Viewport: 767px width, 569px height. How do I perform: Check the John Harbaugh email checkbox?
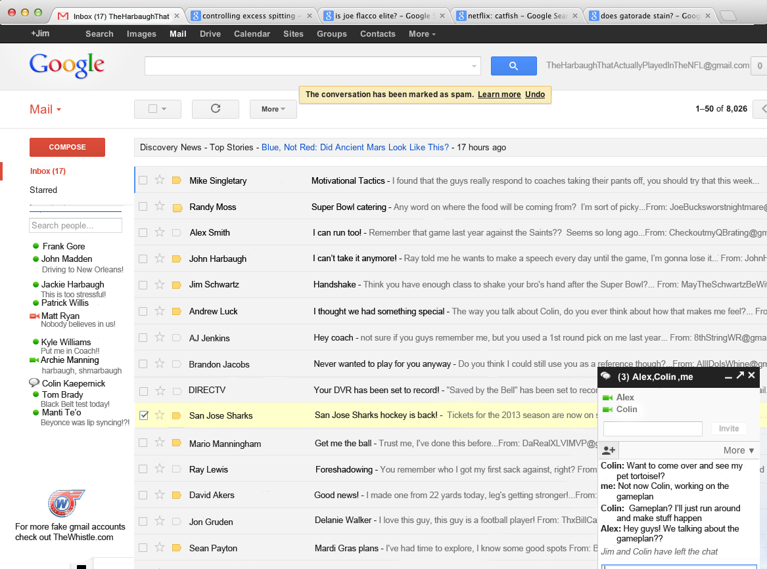[x=143, y=259]
